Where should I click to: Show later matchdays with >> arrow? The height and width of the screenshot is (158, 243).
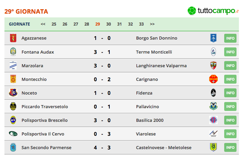click(x=152, y=24)
